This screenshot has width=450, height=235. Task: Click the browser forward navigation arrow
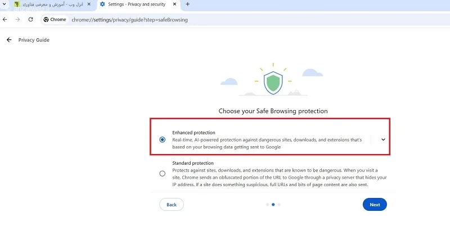pyautogui.click(x=18, y=20)
